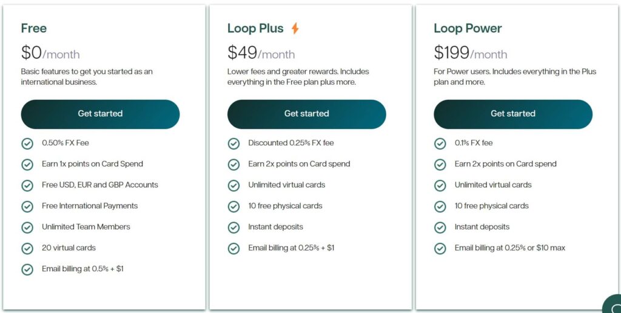Click the check icon for Unlimited Team Members
The image size is (621, 313).
[x=27, y=228]
